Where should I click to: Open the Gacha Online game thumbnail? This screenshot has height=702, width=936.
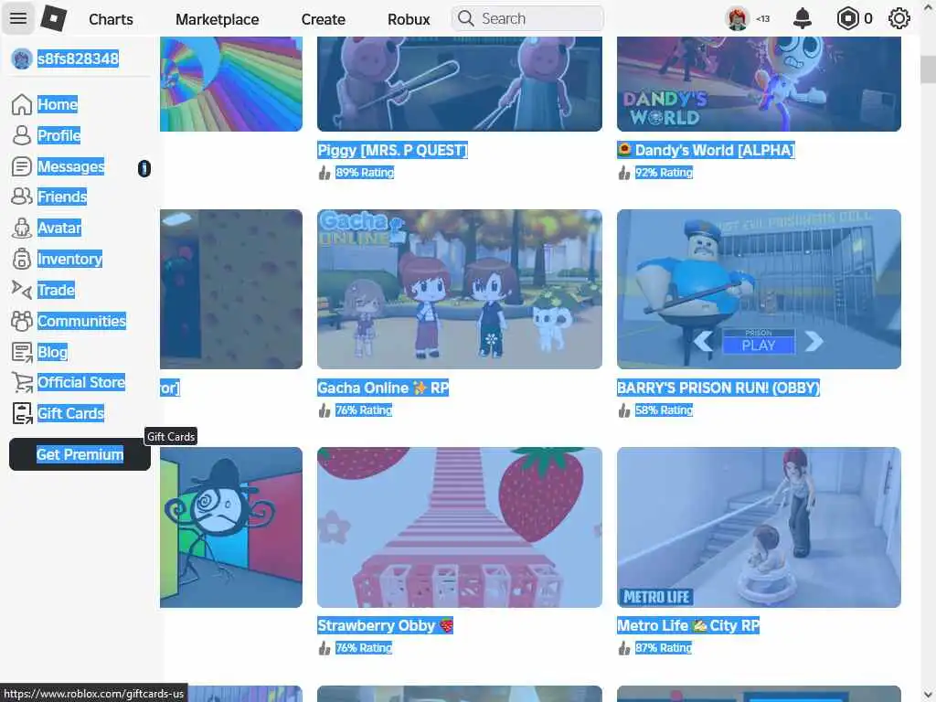click(460, 289)
